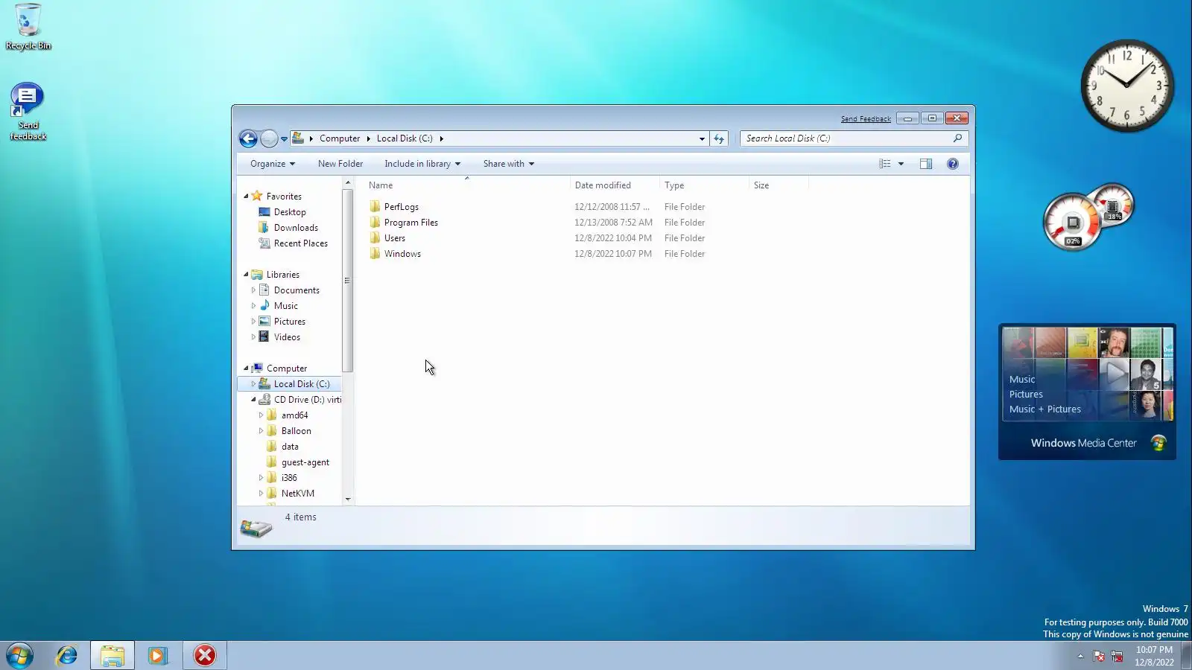Collapse the Libraries group
1192x670 pixels.
pyautogui.click(x=246, y=274)
